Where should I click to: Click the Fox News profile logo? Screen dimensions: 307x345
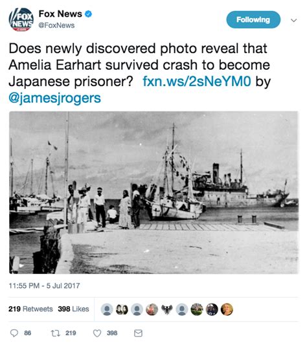[x=21, y=19]
